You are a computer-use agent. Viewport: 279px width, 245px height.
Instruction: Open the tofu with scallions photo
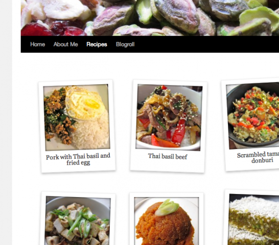coord(78,220)
